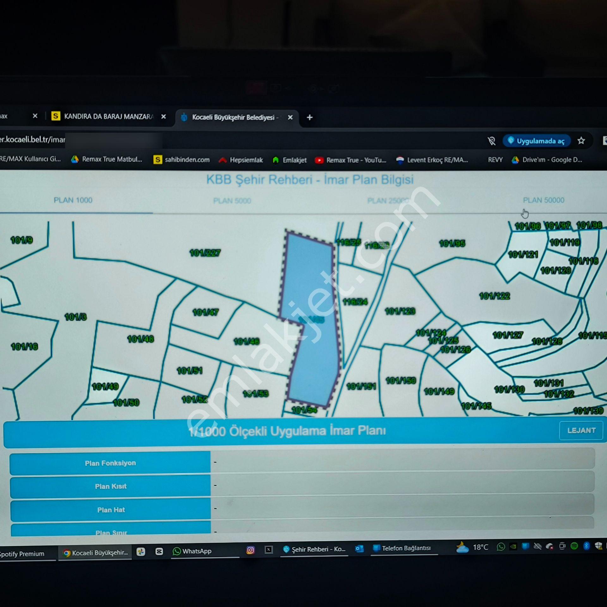Open Kocaeli Büyükşehir Chrome taskbar item
Screen dimensions: 607x607
(x=95, y=553)
